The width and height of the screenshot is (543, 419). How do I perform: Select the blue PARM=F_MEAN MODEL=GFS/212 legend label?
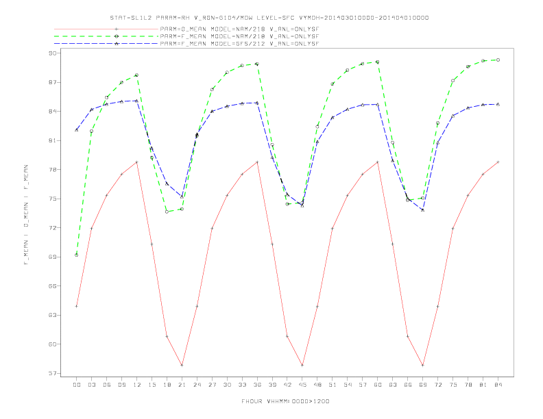coord(240,44)
